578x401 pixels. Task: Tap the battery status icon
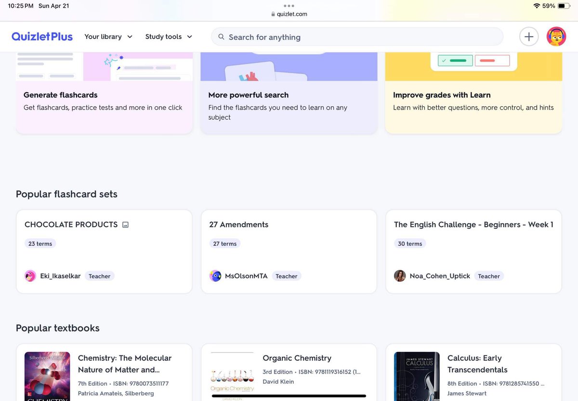click(x=565, y=6)
